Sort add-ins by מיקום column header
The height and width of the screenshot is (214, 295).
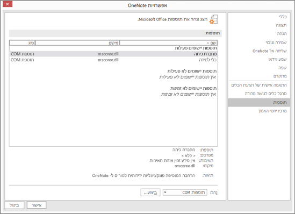[x=77, y=43]
